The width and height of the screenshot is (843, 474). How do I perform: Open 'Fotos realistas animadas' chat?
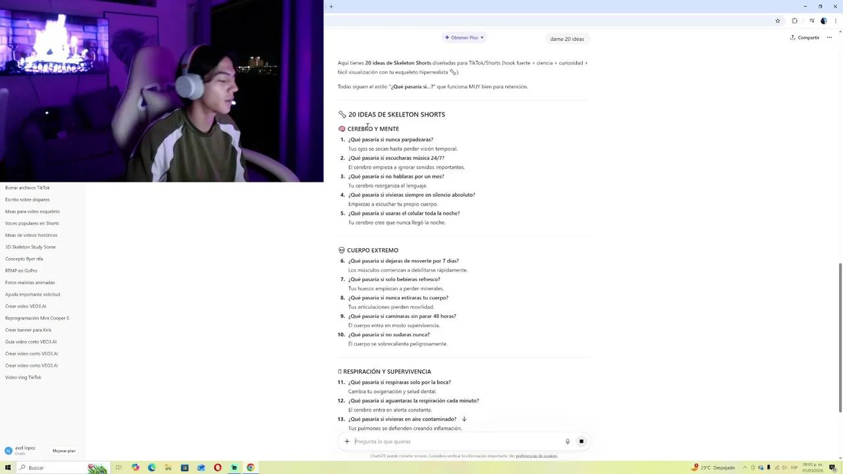pyautogui.click(x=30, y=282)
